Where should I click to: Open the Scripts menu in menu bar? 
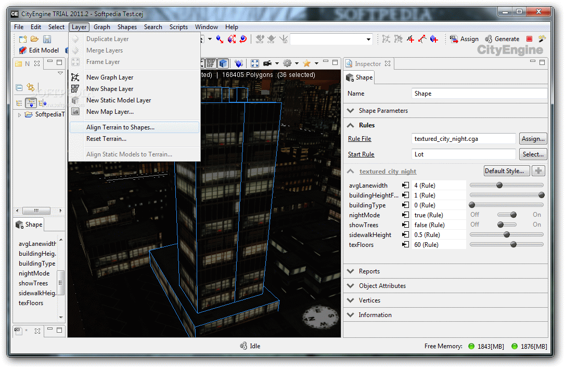pos(178,27)
